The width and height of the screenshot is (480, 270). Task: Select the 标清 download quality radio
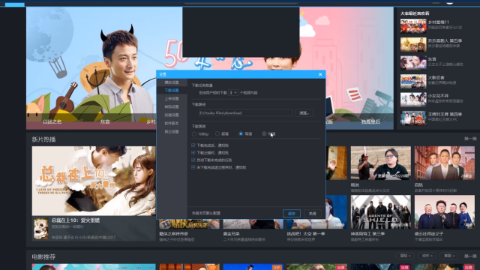[x=264, y=133]
